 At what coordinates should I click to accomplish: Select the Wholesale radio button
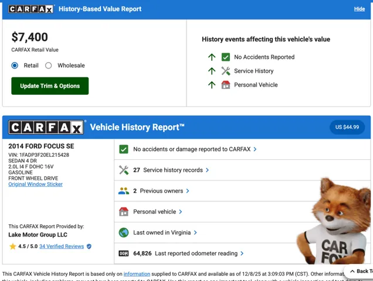(49, 66)
